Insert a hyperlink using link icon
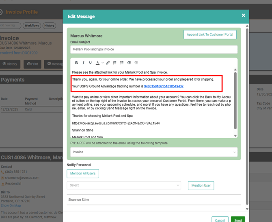 tap(108, 63)
